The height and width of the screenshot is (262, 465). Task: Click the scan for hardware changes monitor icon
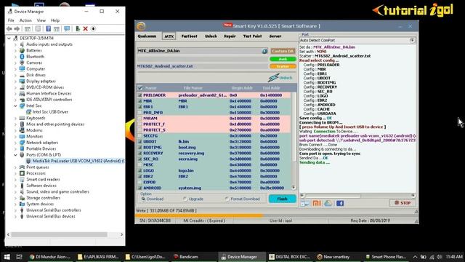pyautogui.click(x=67, y=29)
